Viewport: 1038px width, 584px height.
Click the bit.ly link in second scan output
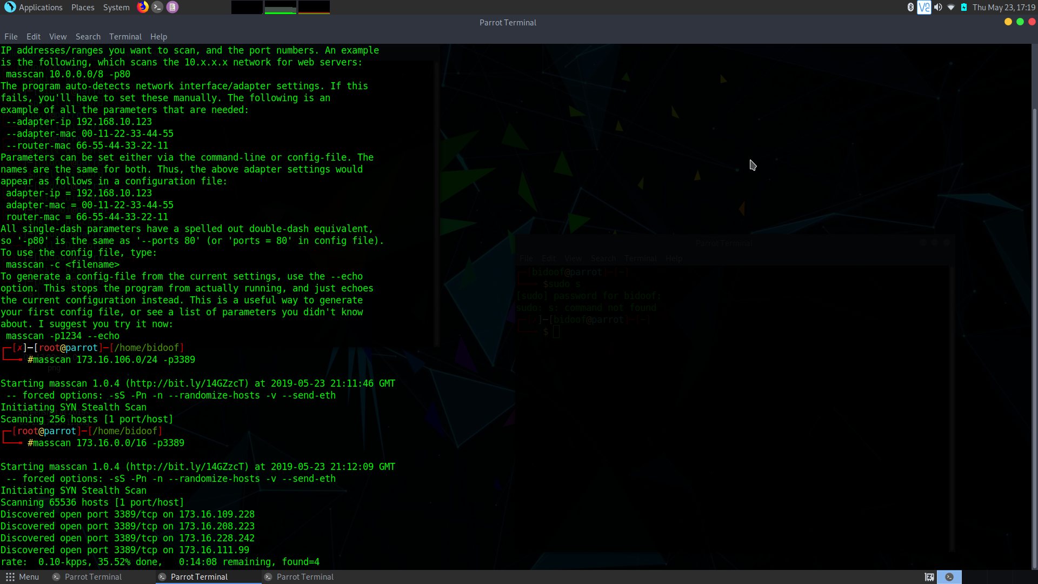pos(187,467)
